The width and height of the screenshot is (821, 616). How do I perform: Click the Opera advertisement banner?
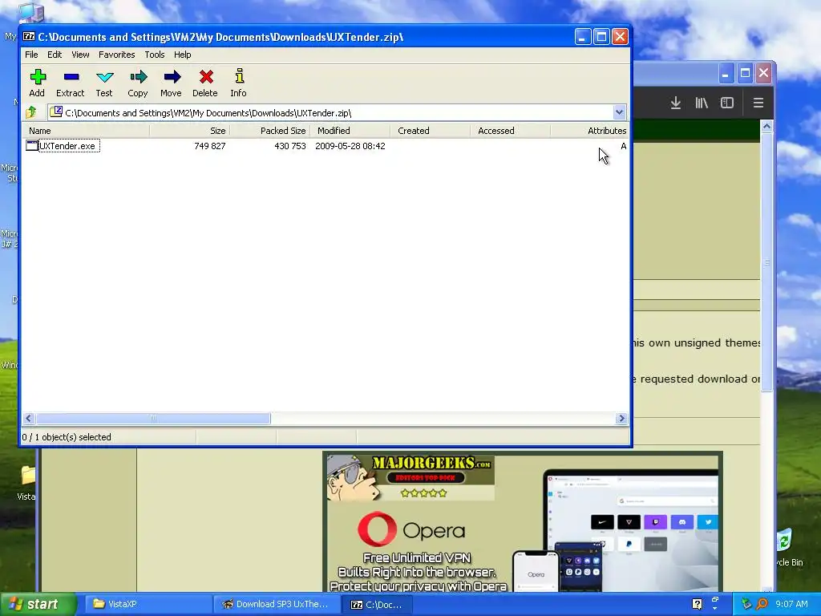tap(523, 522)
